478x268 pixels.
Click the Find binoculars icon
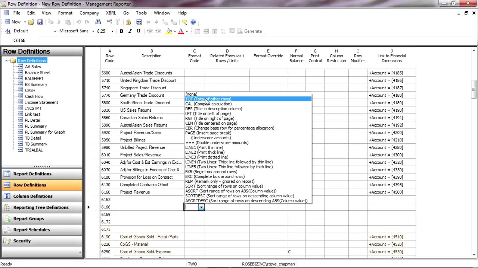click(x=98, y=22)
